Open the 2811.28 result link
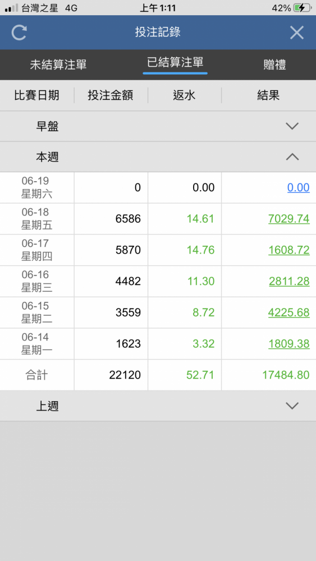The image size is (316, 561). pos(289,281)
